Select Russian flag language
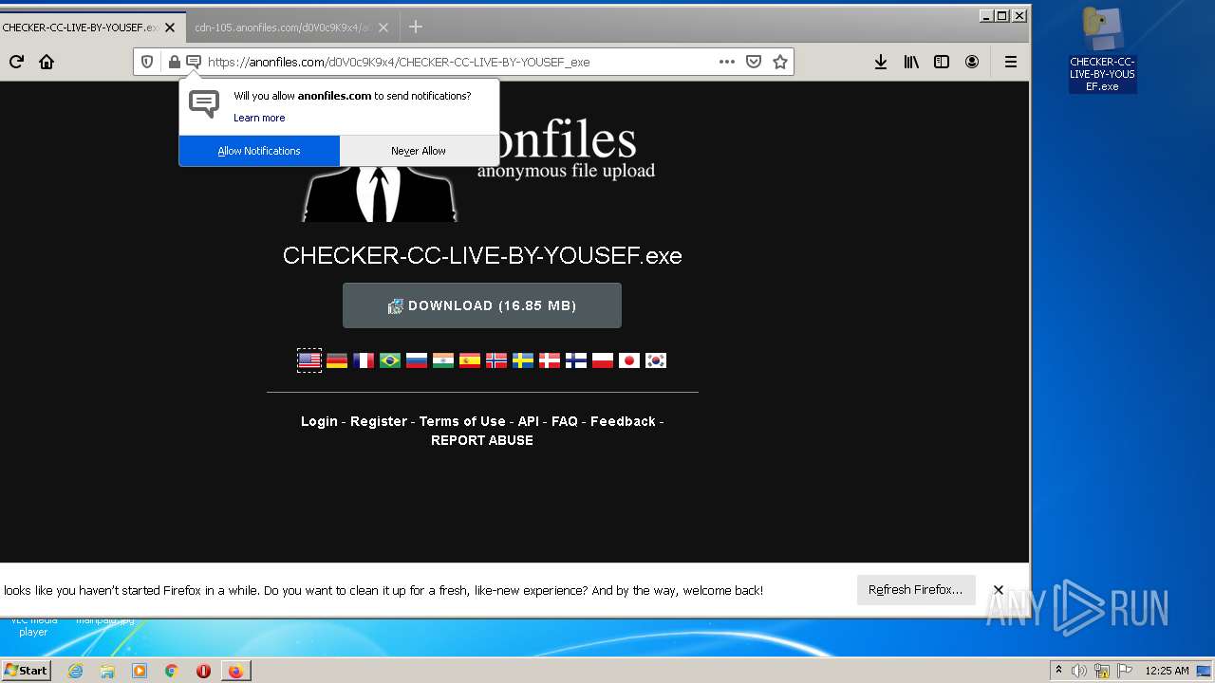This screenshot has height=683, width=1215. pos(417,360)
